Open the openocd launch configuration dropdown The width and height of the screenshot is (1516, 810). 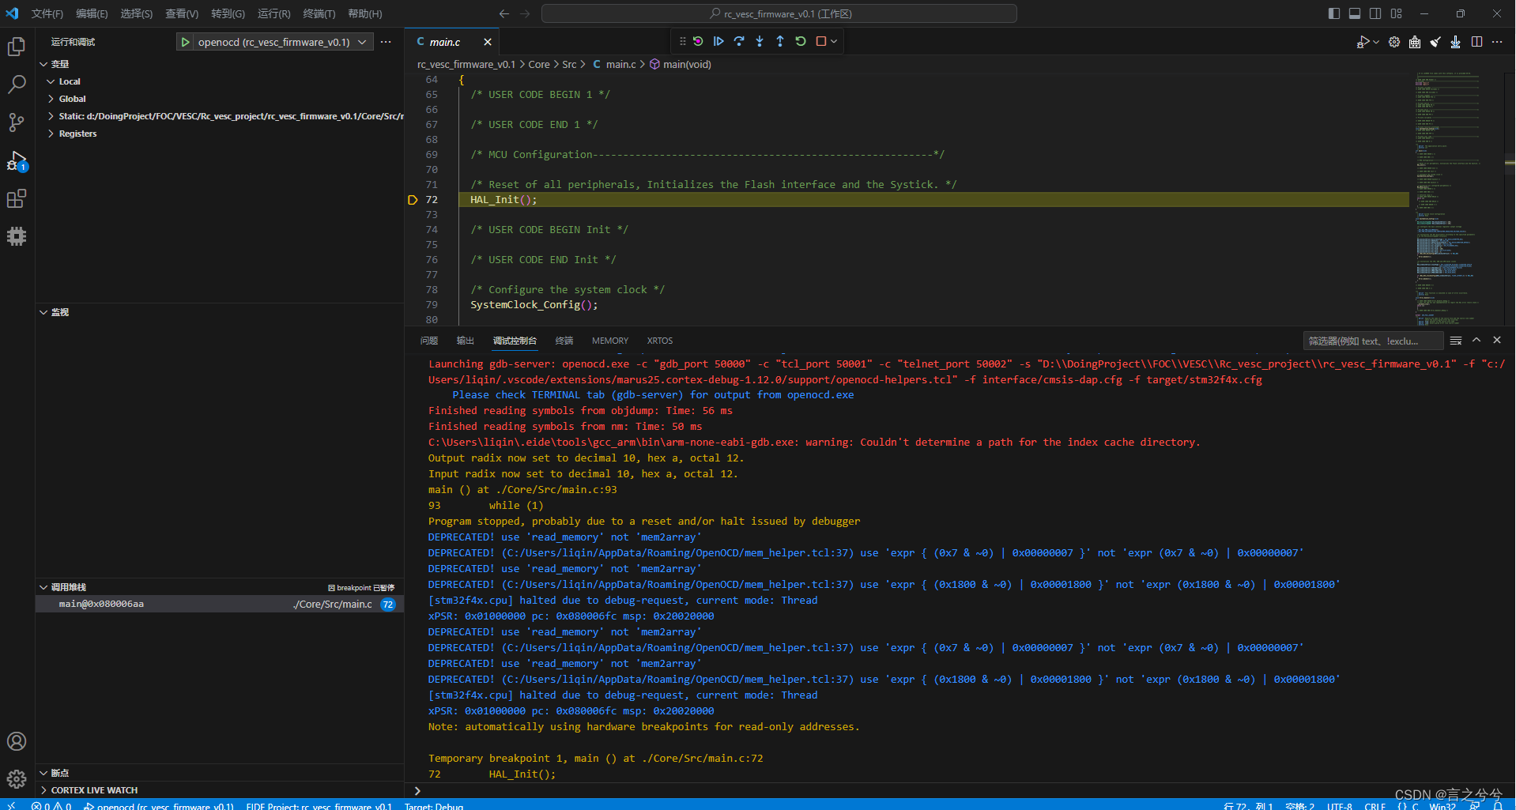361,41
